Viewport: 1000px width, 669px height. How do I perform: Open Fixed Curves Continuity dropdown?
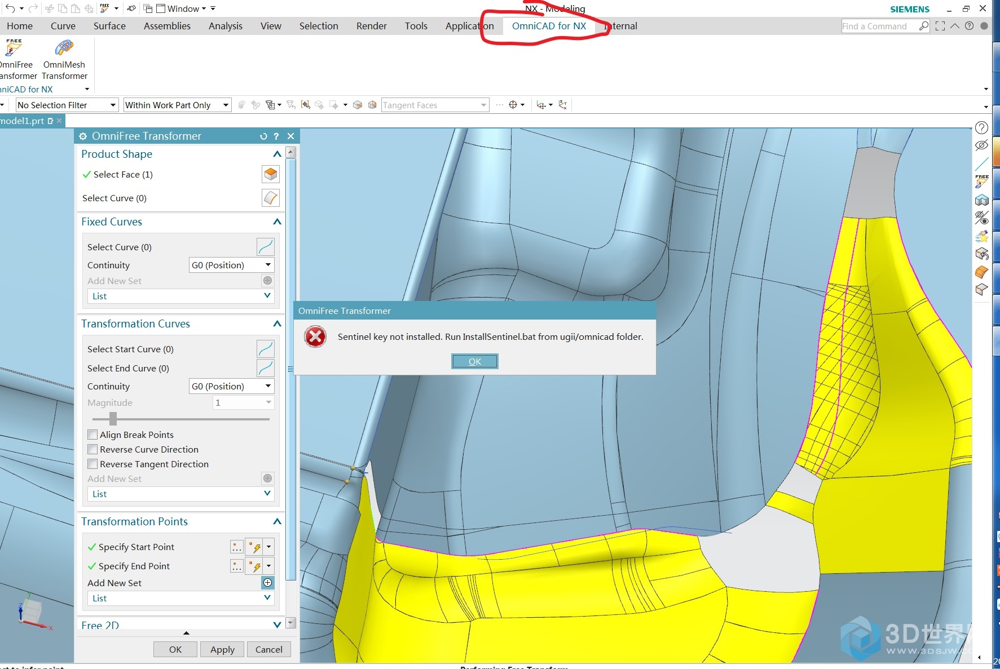(231, 265)
